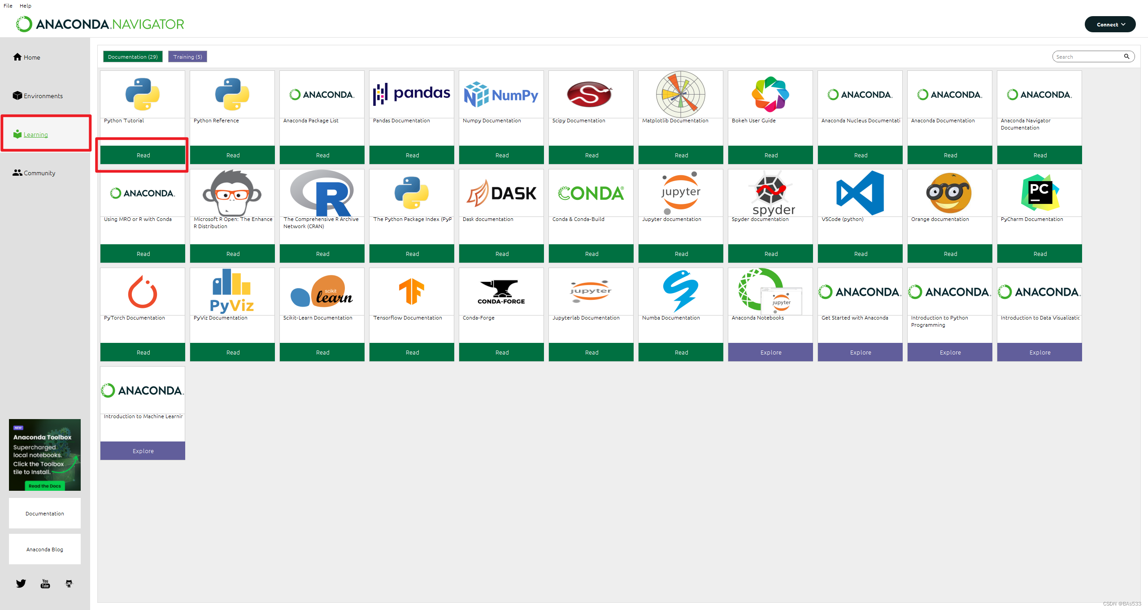Explore Introduction to Machine Learning
Screen dimensions: 1148x610
[x=143, y=451]
